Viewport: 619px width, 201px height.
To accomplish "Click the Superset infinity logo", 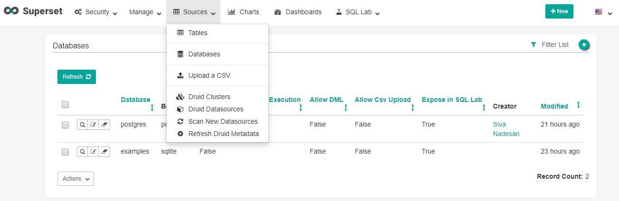I will 11,11.
